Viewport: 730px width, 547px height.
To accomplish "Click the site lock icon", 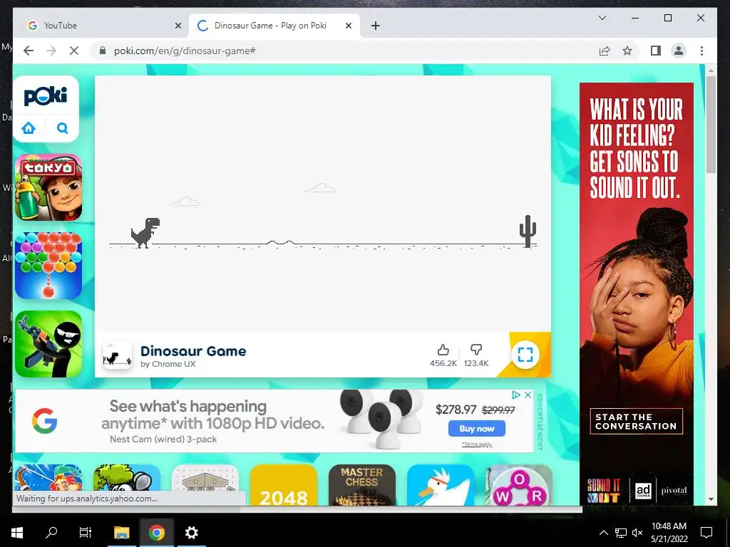I will tap(103, 51).
